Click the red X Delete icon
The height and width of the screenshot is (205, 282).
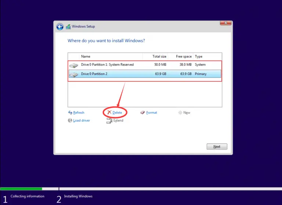(x=109, y=113)
